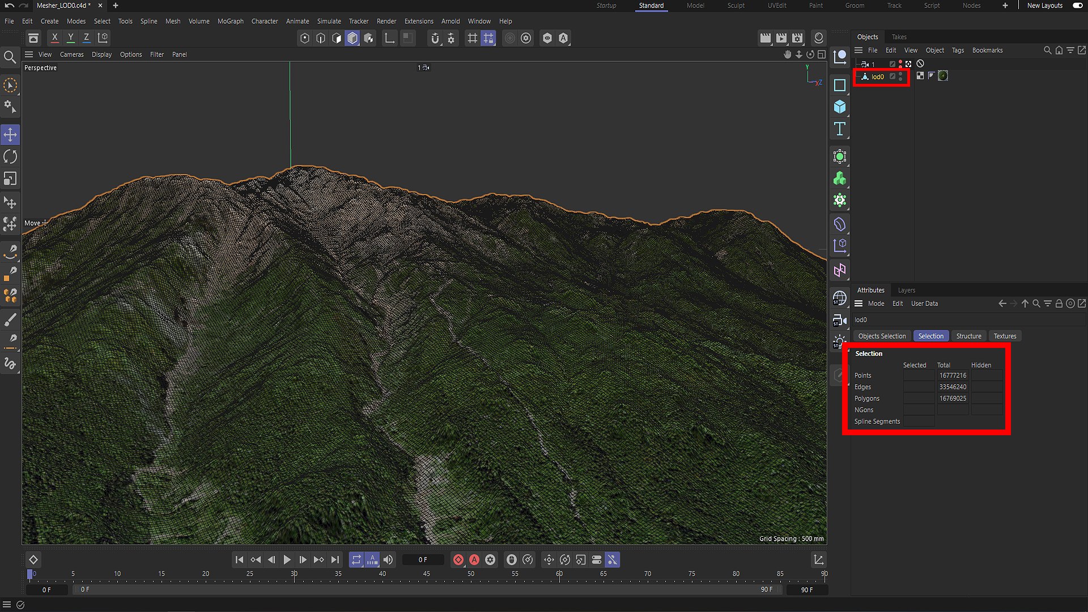Click the Cube primitive icon
Image resolution: width=1088 pixels, height=612 pixels.
coord(840,107)
